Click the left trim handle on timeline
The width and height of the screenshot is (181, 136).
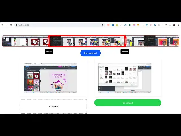[x=49, y=41]
